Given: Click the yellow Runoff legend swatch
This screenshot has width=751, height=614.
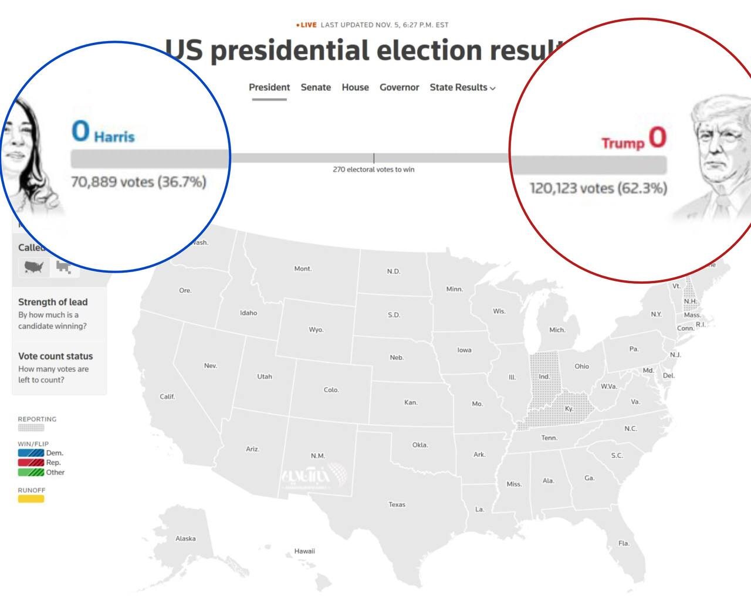Looking at the screenshot, I should tap(31, 499).
